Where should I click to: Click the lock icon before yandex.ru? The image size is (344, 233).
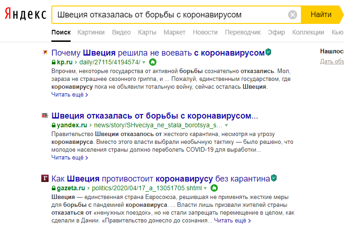click(54, 125)
